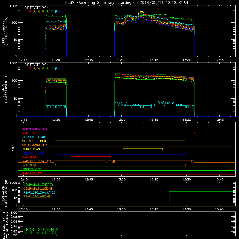The height and width of the screenshot is (239, 239).
Task: Click green detector 6 in rear segments legend
Action: coord(48,69)
